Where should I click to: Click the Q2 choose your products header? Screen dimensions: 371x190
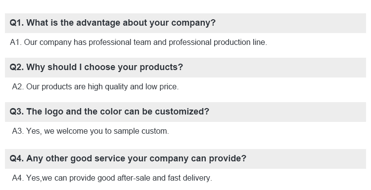[x=185, y=68]
